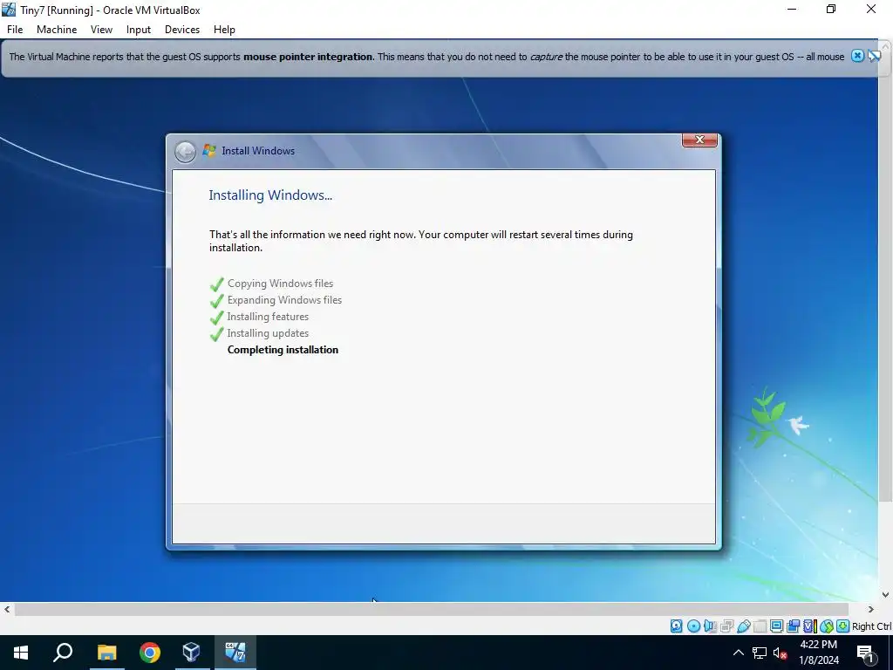Click the "Completing installation" step text

tap(283, 350)
